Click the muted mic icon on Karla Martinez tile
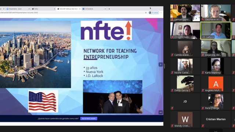 203,73
